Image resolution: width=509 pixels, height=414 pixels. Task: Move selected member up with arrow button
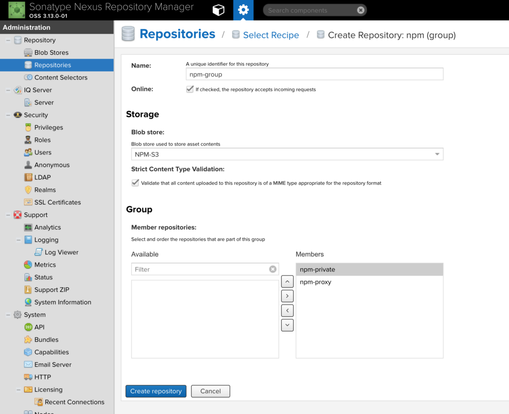287,282
